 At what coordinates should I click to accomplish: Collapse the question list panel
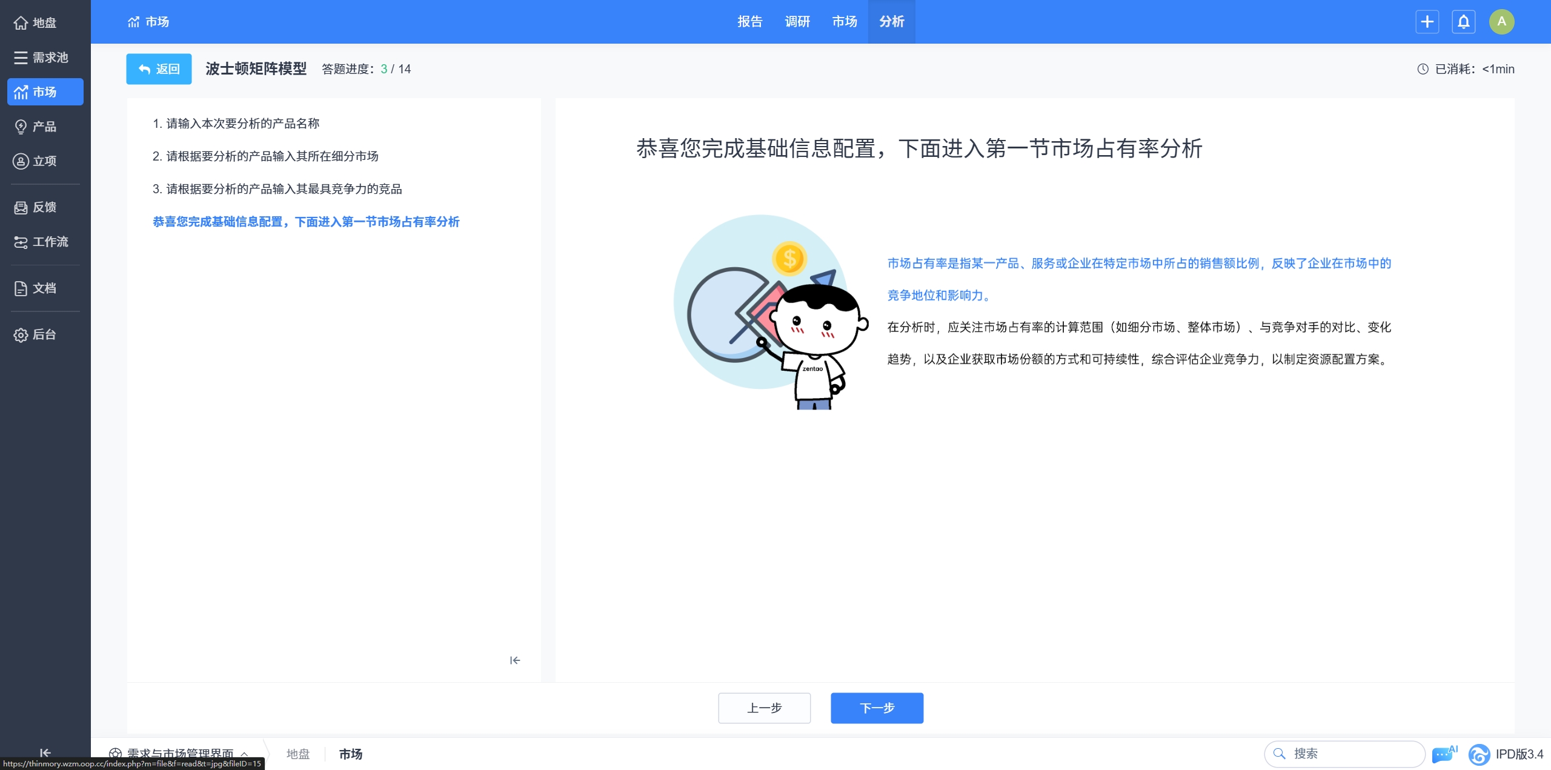pos(515,660)
